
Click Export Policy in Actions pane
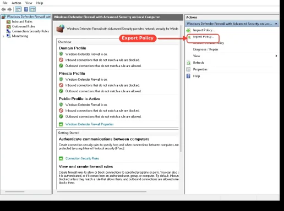(x=203, y=37)
